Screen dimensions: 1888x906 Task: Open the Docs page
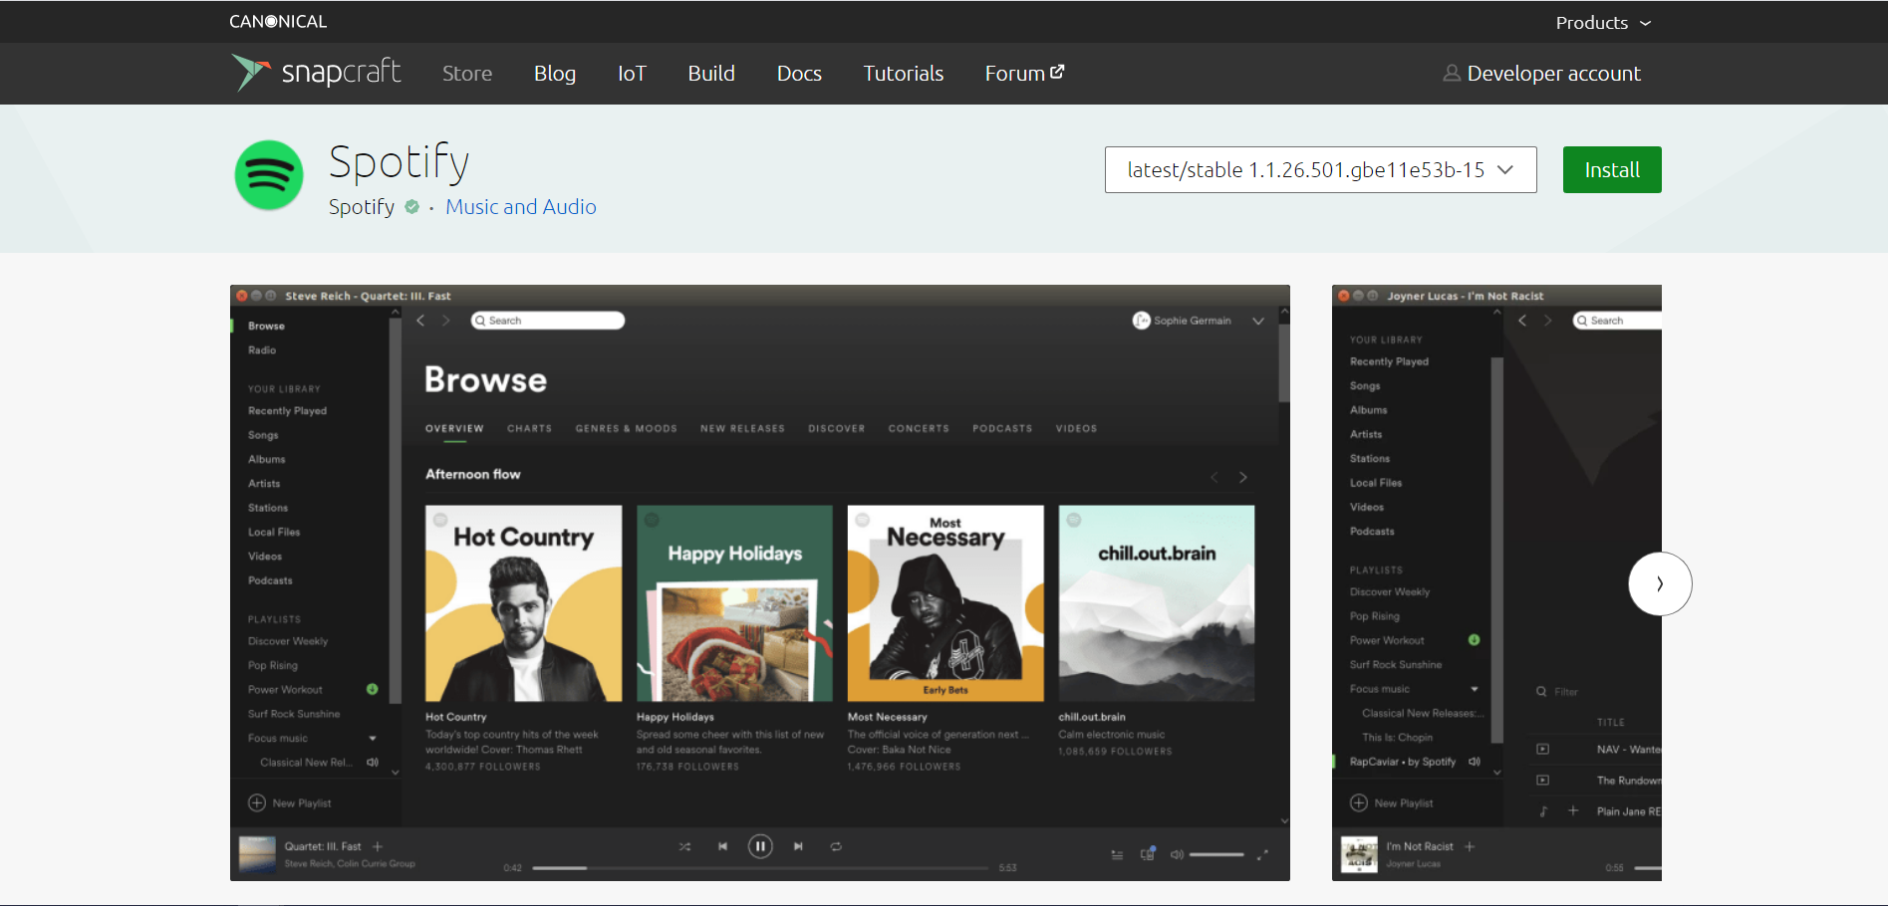(x=799, y=74)
